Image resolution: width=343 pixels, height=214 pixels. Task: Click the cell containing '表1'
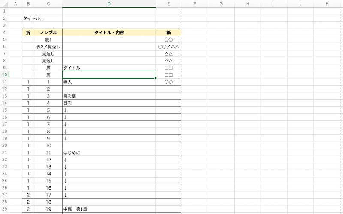(48, 39)
